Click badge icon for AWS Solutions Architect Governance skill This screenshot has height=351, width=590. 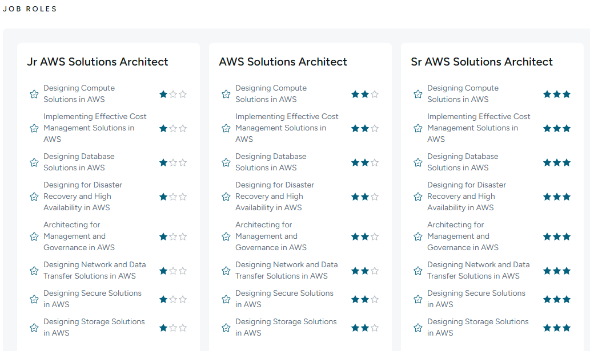tap(226, 236)
